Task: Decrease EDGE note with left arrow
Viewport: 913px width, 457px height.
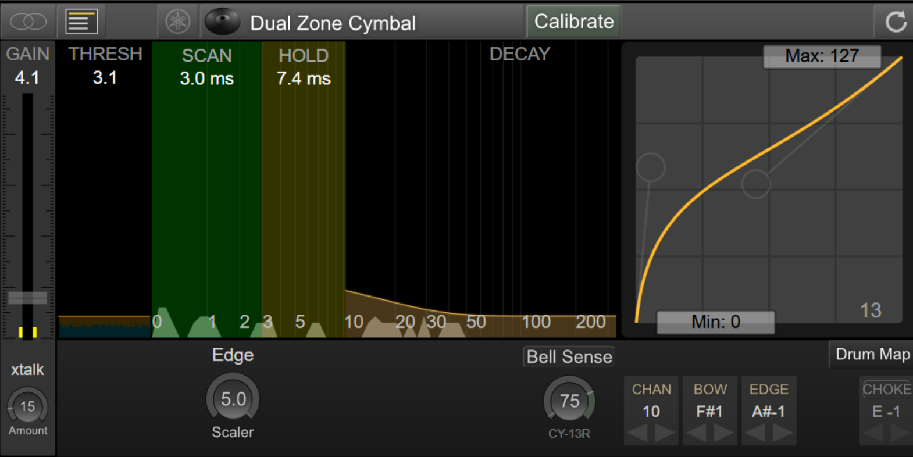Action: (x=755, y=433)
